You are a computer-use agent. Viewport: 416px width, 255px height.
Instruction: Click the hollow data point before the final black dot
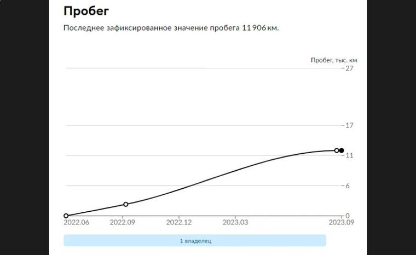[x=337, y=150]
